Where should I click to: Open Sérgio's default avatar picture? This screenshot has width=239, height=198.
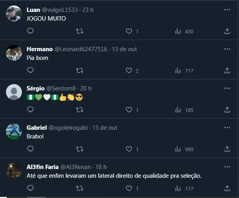click(x=14, y=92)
